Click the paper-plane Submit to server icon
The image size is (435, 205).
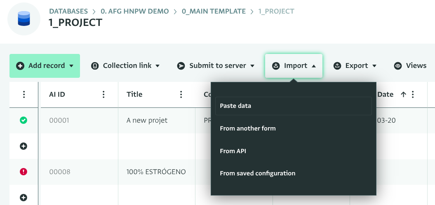click(181, 66)
